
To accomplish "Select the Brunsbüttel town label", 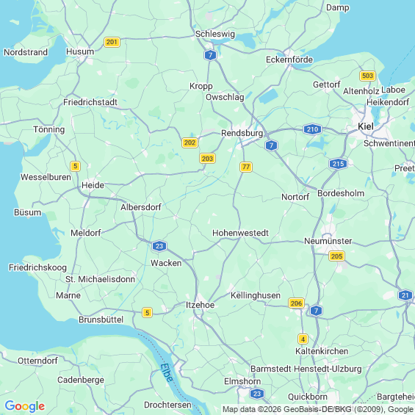I will click(x=101, y=320).
